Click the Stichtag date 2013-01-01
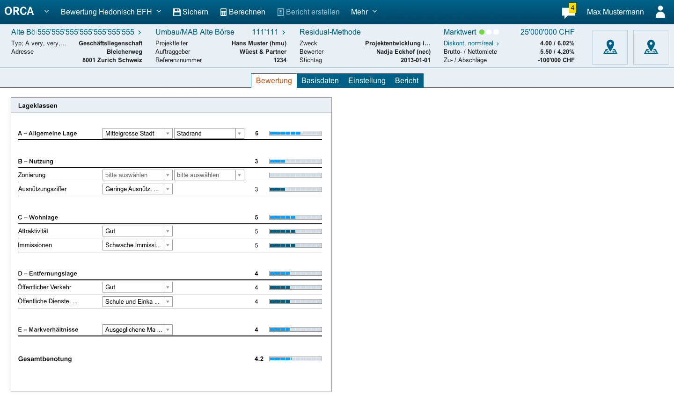This screenshot has height=414, width=674. (416, 60)
